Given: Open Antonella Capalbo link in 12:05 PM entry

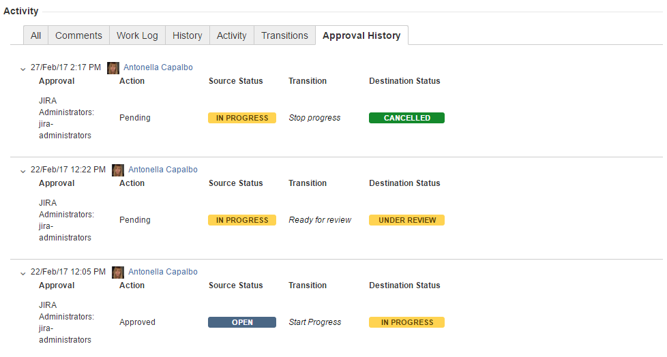Looking at the screenshot, I should click(163, 272).
